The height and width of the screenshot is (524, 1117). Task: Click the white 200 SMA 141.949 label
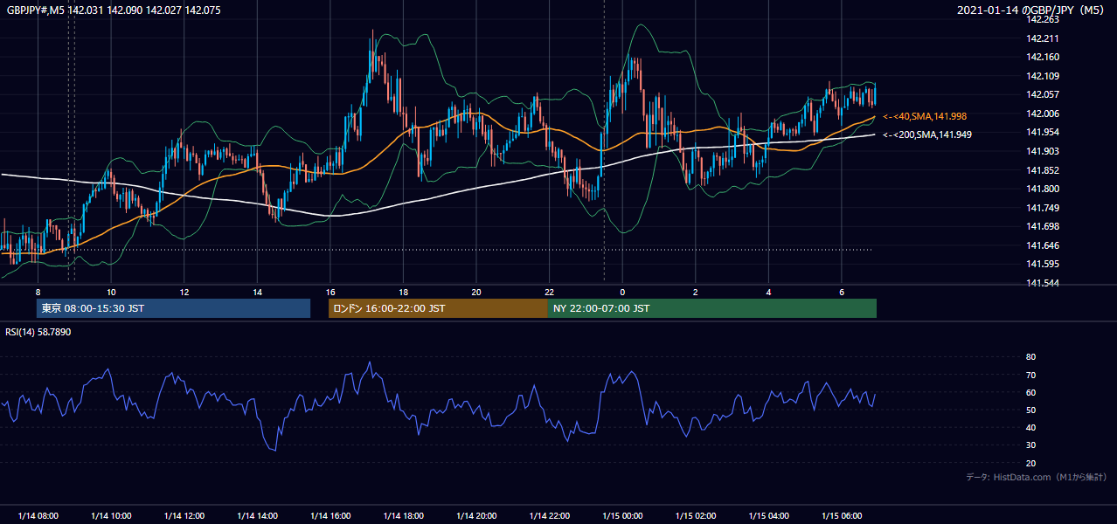(x=926, y=134)
